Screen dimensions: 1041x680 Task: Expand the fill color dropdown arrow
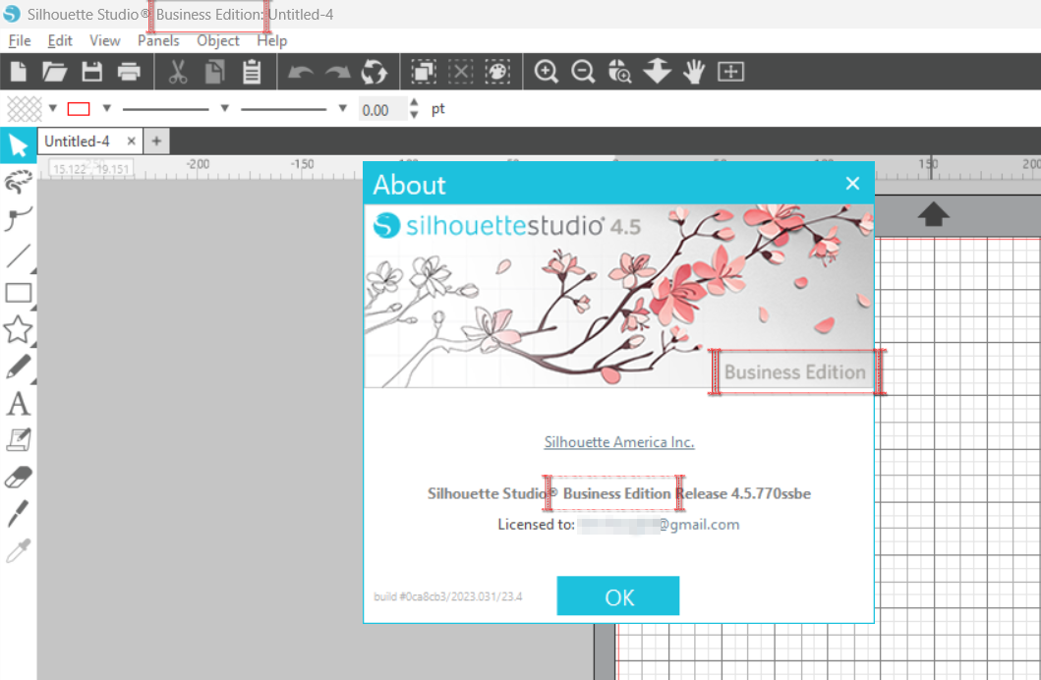coord(53,108)
